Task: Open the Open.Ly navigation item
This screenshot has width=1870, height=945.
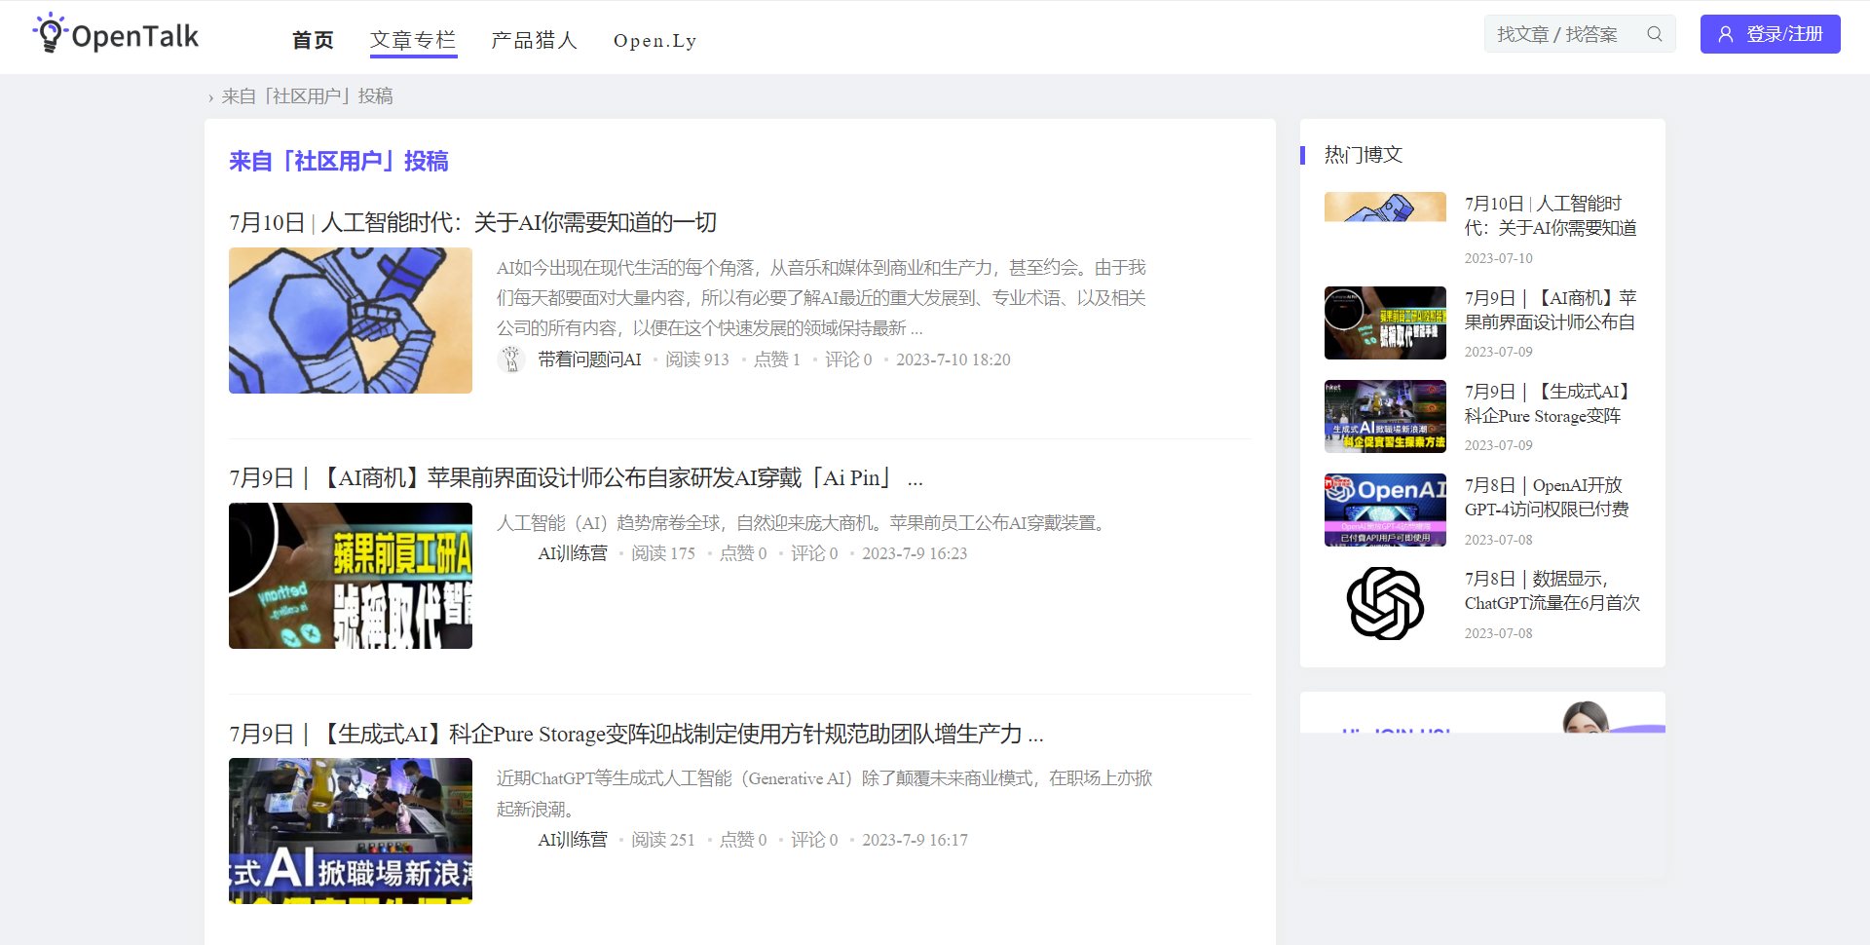Action: tap(654, 40)
